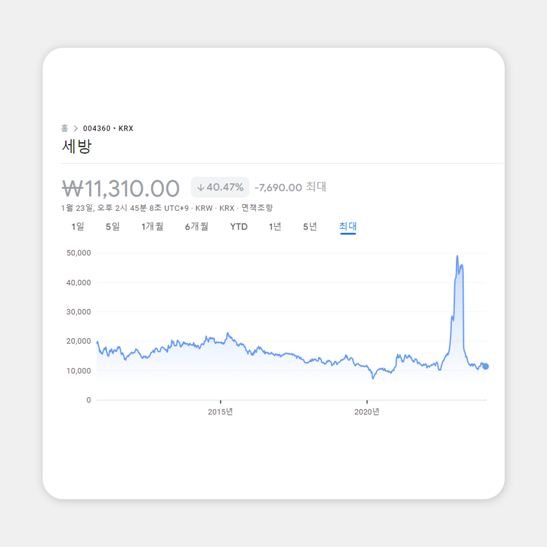Click the 40,000 y-axis label
547x547 pixels.
pos(78,283)
